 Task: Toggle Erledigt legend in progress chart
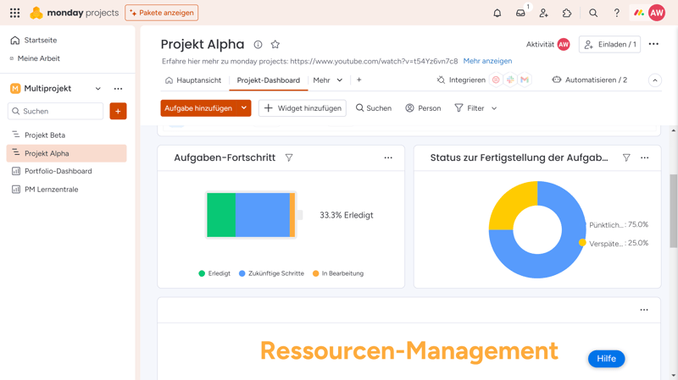(x=214, y=273)
